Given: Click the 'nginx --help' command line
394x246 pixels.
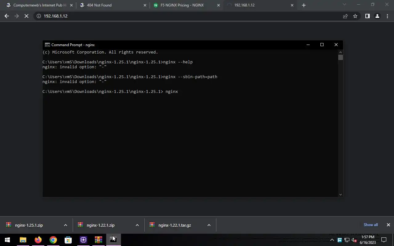Looking at the screenshot, I should pos(118,62).
